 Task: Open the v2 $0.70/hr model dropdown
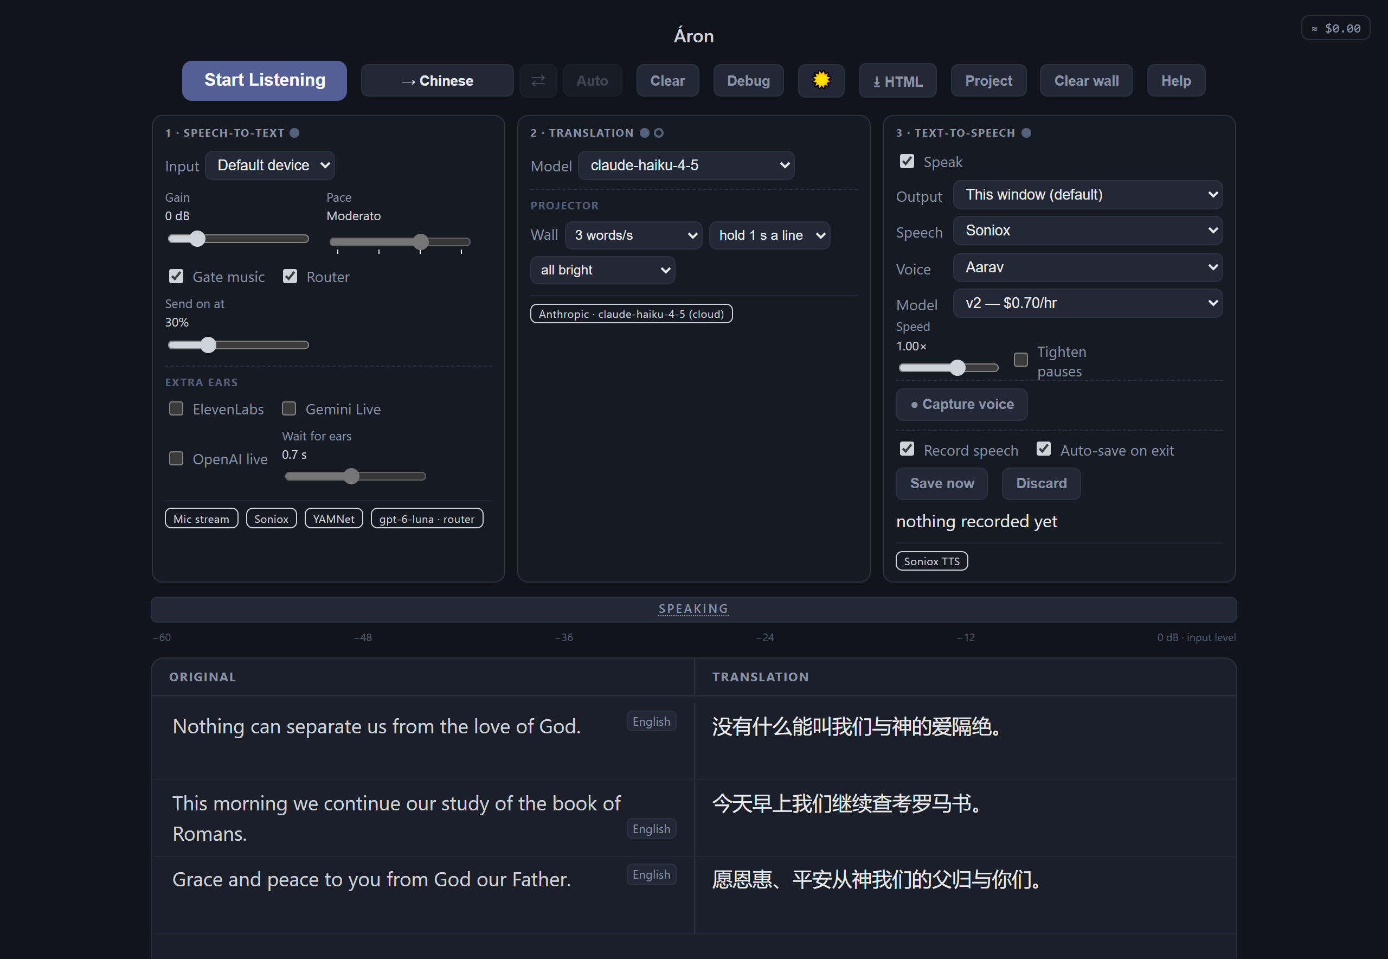coord(1088,303)
